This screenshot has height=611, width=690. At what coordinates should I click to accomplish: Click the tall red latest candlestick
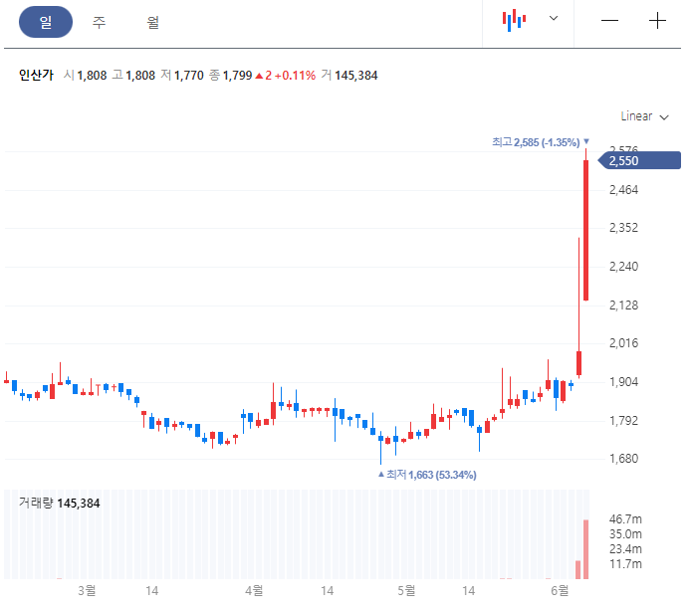(586, 231)
